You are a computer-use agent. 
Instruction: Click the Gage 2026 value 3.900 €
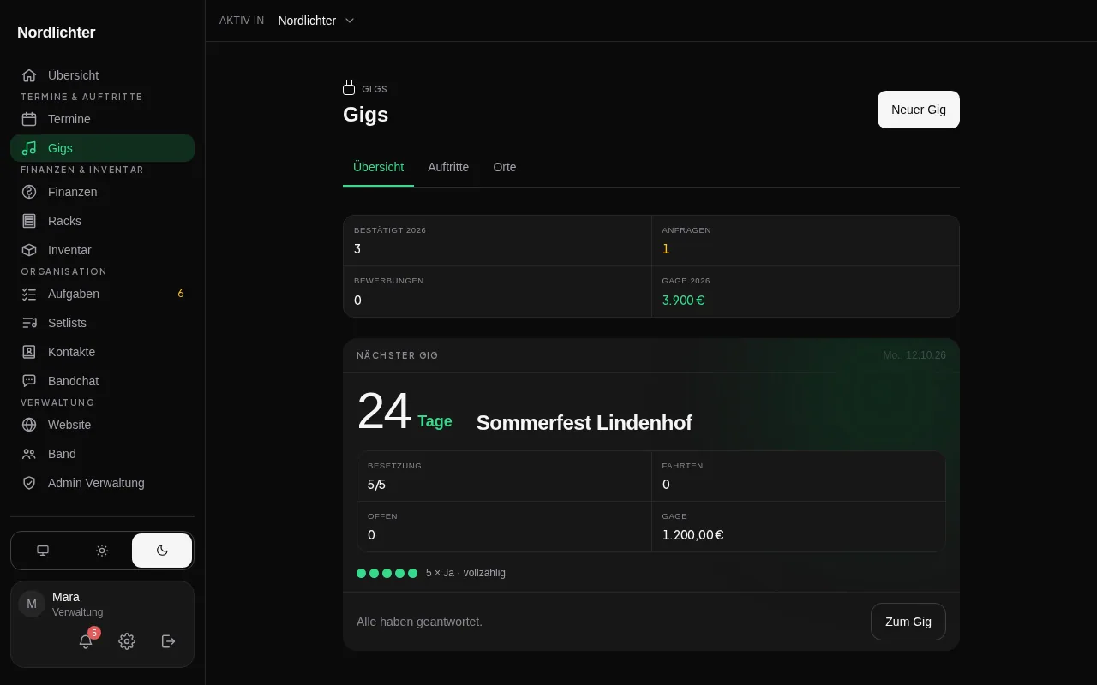tap(683, 301)
